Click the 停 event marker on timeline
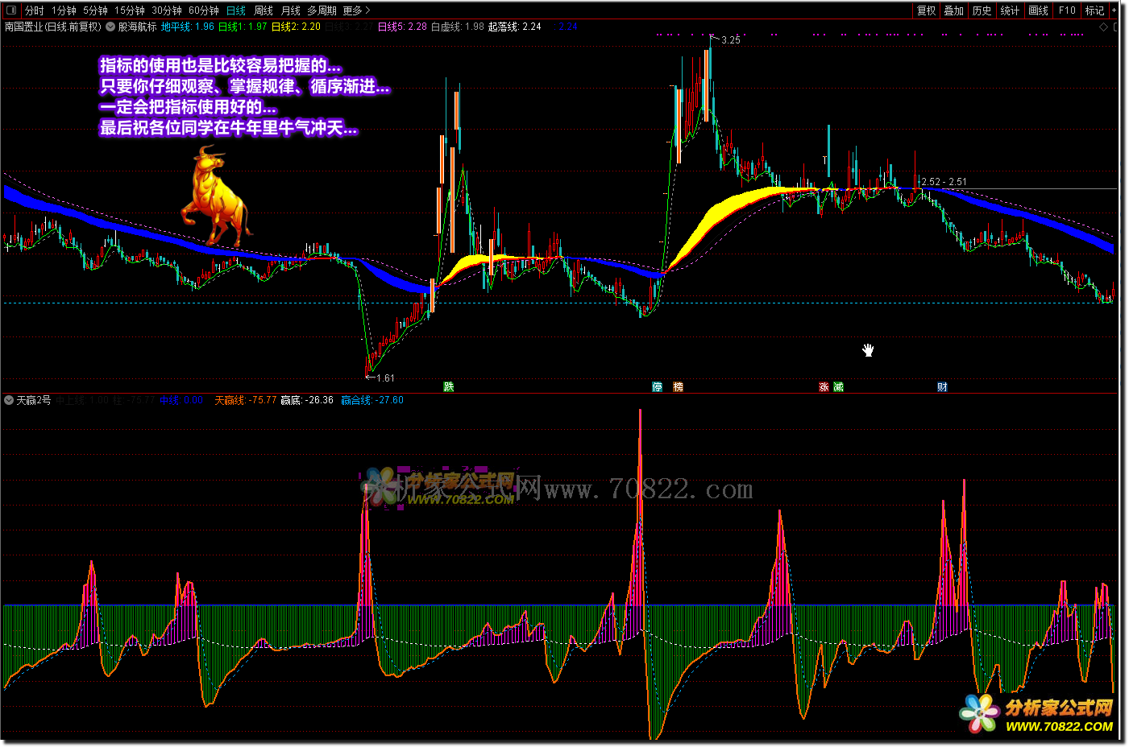The height and width of the screenshot is (747, 1129). tap(658, 387)
